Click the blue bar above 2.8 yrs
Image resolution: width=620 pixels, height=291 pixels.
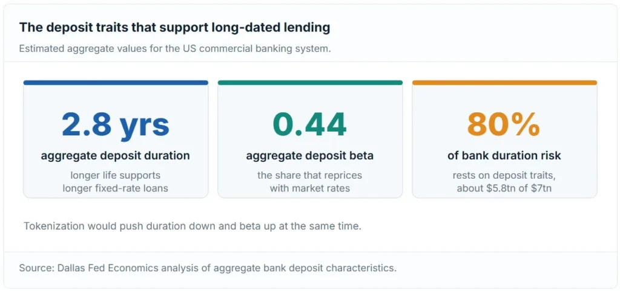(116, 83)
